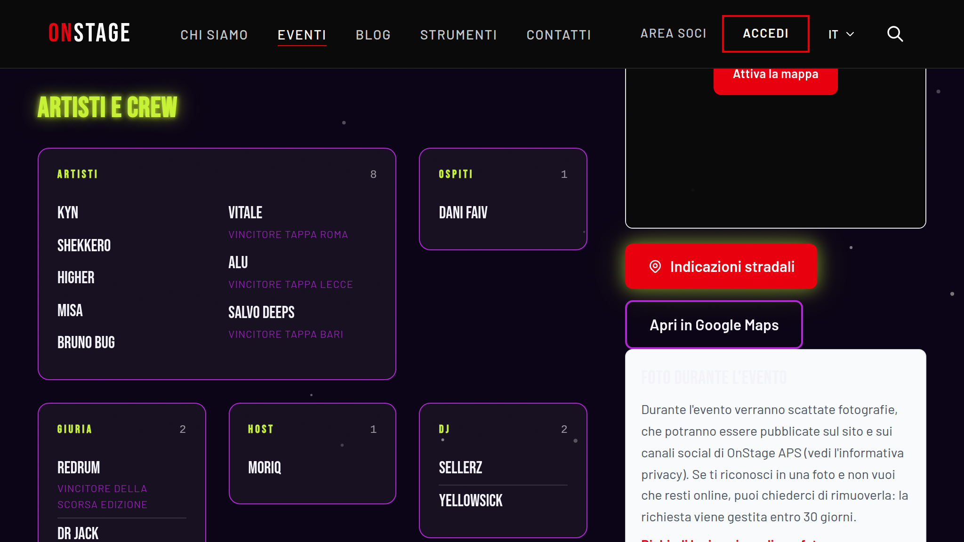Click DJ Yellowsick

(471, 501)
